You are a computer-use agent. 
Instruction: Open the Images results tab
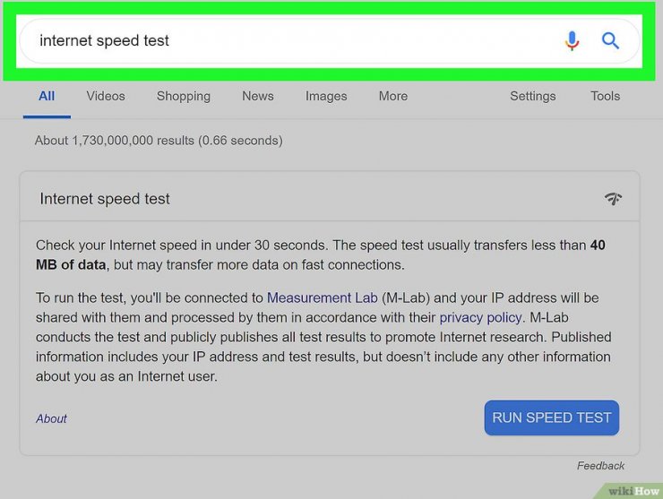pos(326,97)
